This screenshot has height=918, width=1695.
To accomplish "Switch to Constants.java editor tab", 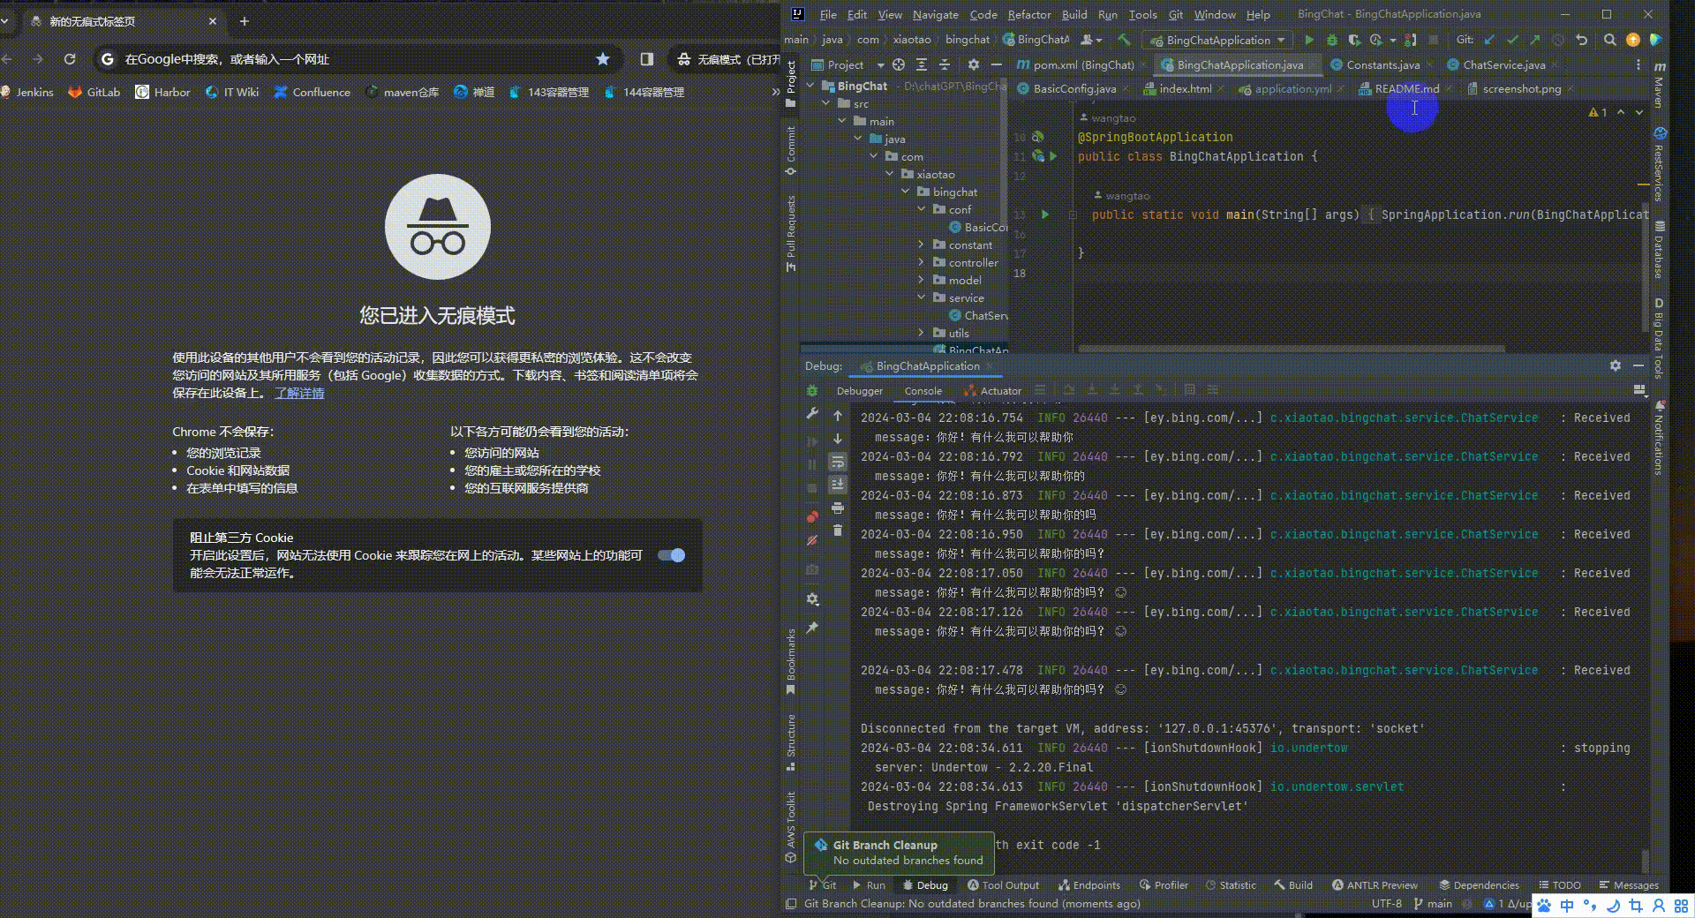I will click(x=1382, y=64).
